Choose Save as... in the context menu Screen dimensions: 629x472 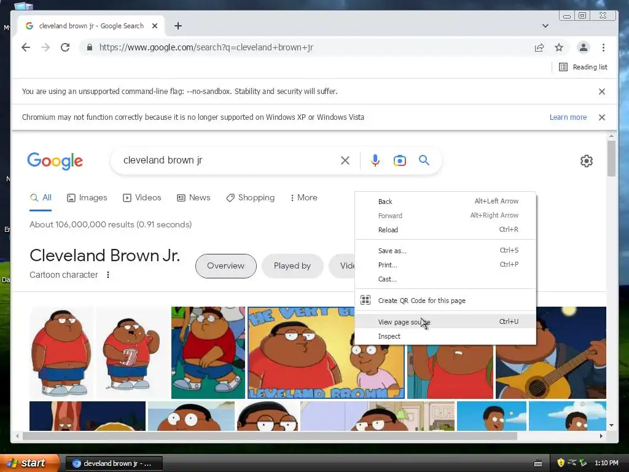pyautogui.click(x=445, y=251)
